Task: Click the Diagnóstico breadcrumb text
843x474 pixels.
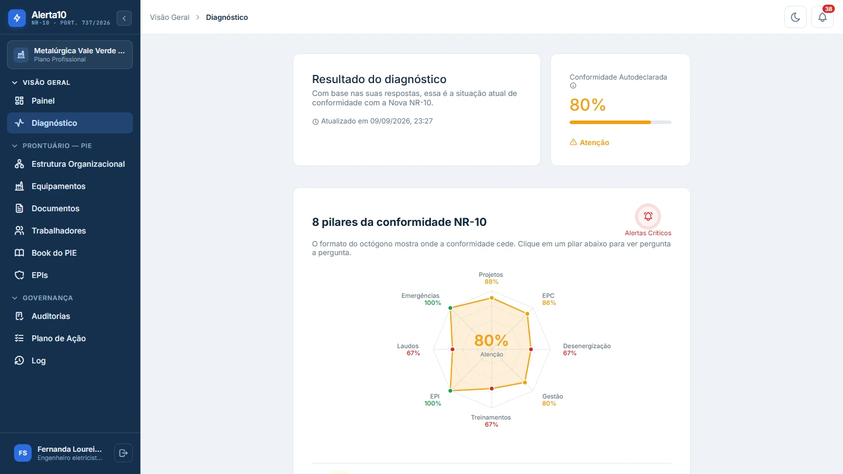Action: coord(227,18)
